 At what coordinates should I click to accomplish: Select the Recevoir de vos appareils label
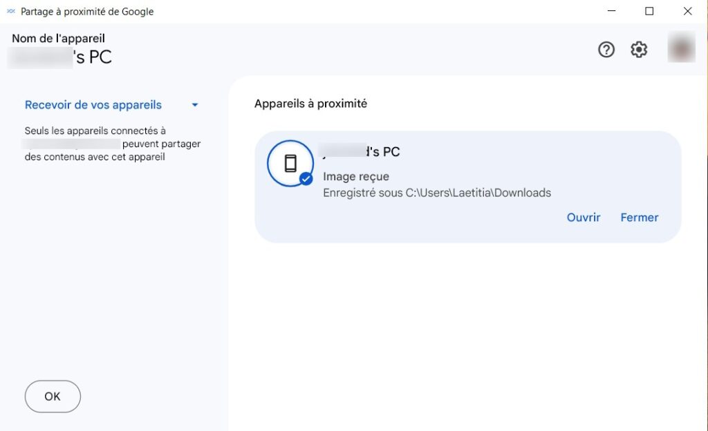point(93,105)
